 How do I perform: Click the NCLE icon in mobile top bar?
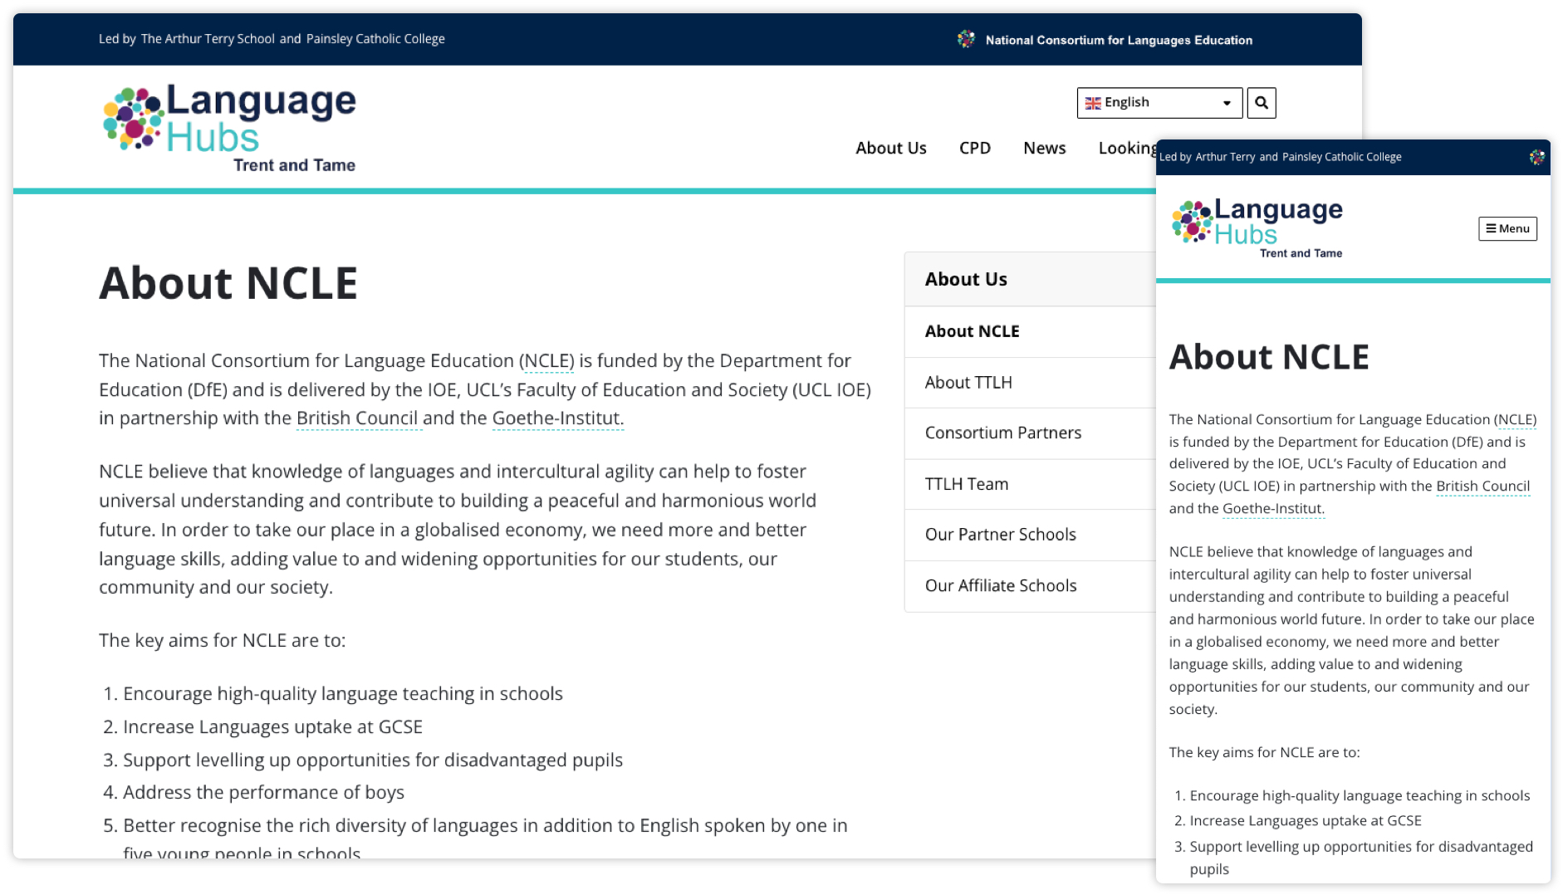(1537, 157)
